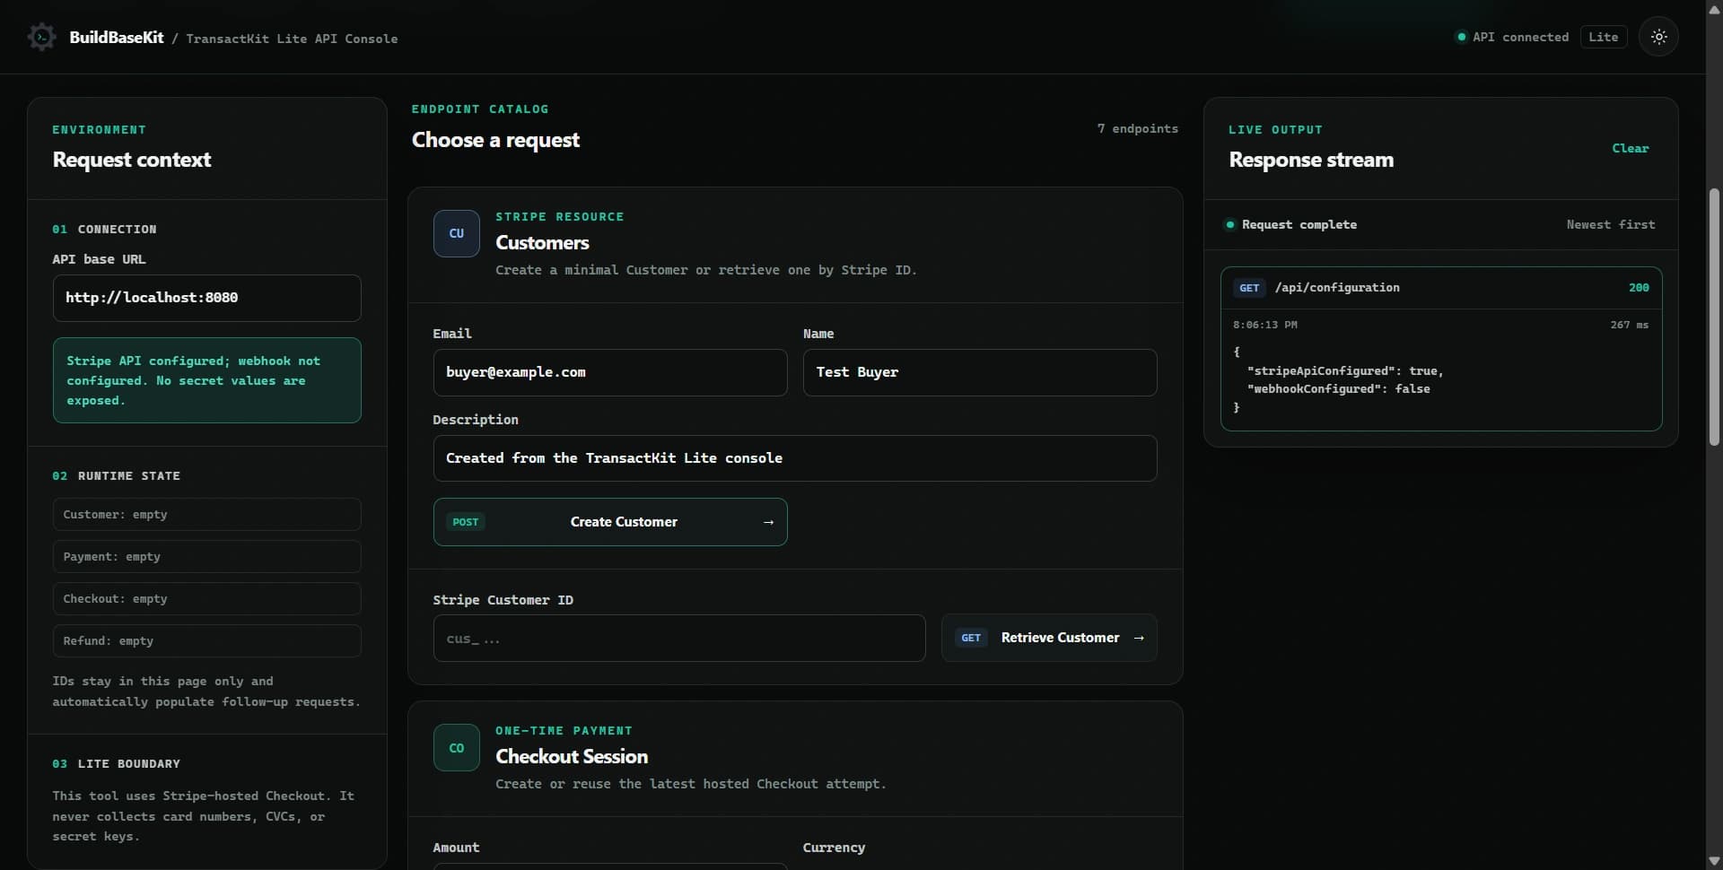Click the Stripe Customer ID input
The image size is (1723, 870).
pos(679,638)
